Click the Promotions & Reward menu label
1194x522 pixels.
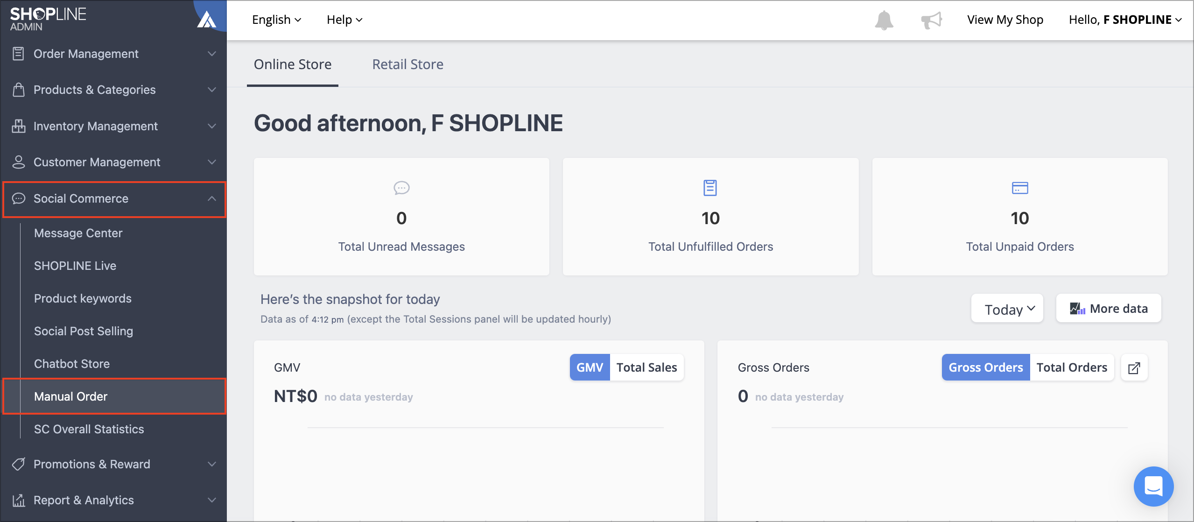pyautogui.click(x=91, y=464)
